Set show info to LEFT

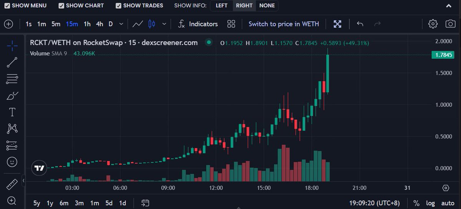tap(222, 5)
